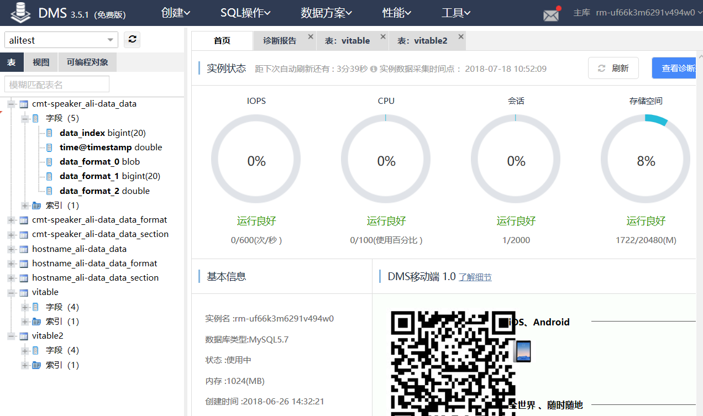Collapse the cmt-speaker_ali-data_data table node
This screenshot has width=703, height=416.
11,104
